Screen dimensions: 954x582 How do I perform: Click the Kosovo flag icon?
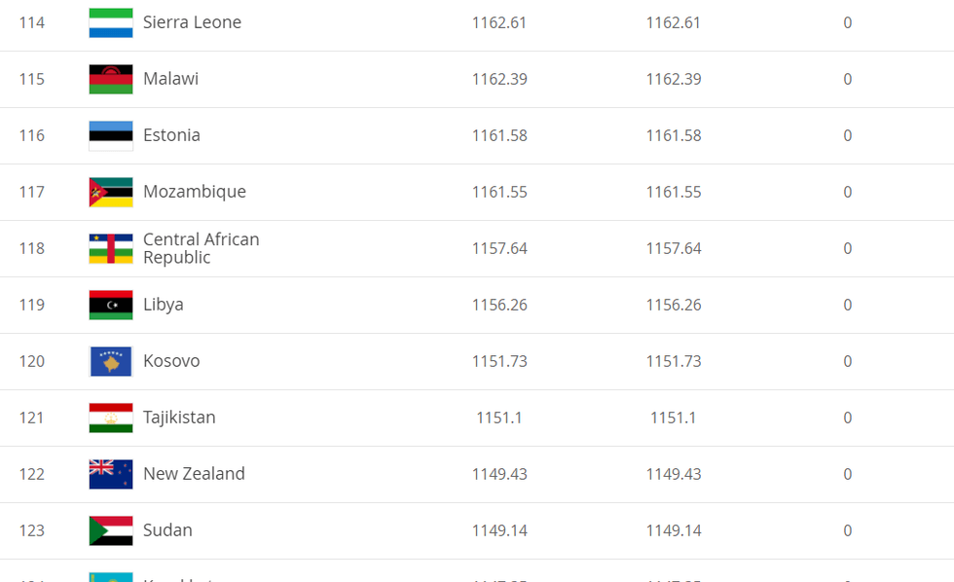[111, 361]
